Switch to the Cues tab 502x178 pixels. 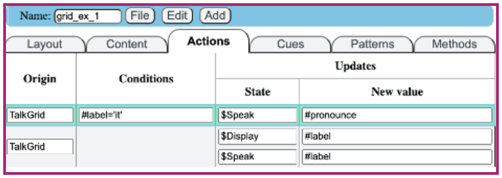pyautogui.click(x=291, y=44)
